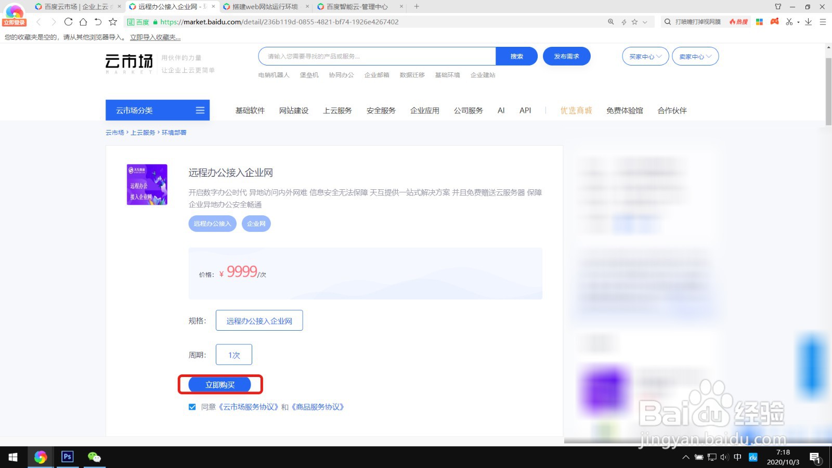Click 立即导入收藏夹 link

coord(155,37)
